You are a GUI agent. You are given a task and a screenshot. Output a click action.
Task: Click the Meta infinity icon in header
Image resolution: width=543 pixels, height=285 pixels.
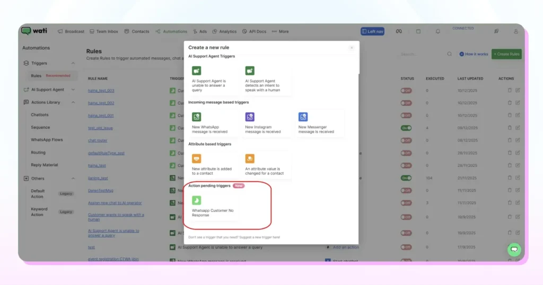(x=399, y=31)
